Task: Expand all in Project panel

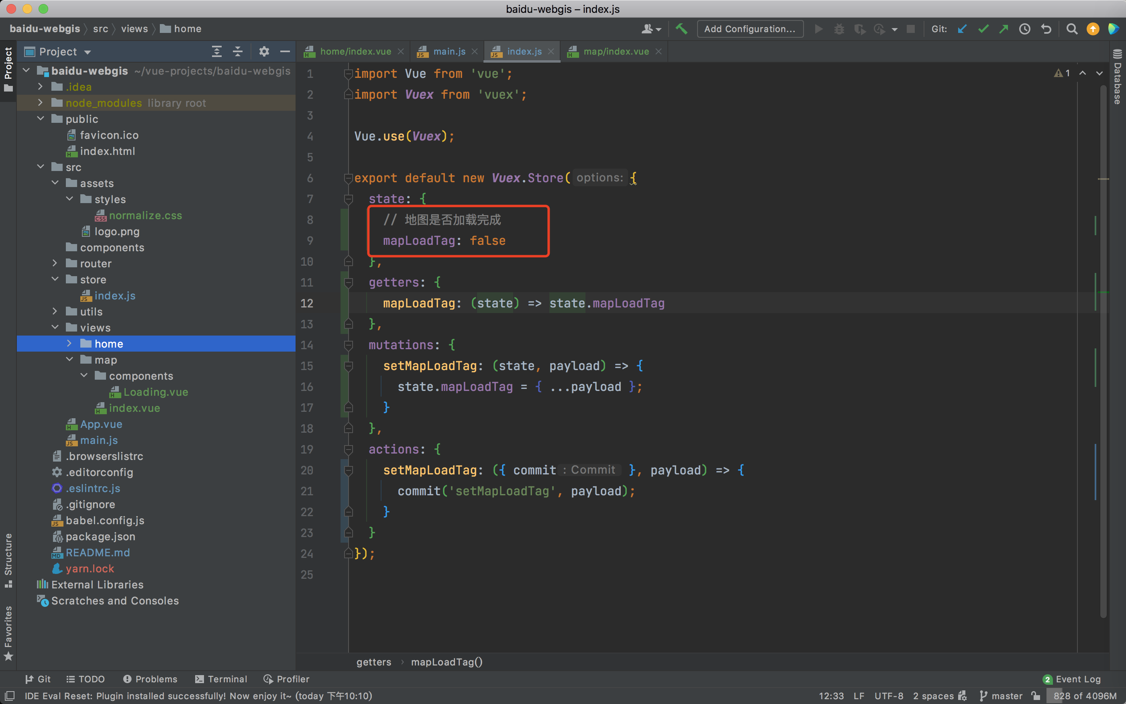Action: click(x=216, y=51)
